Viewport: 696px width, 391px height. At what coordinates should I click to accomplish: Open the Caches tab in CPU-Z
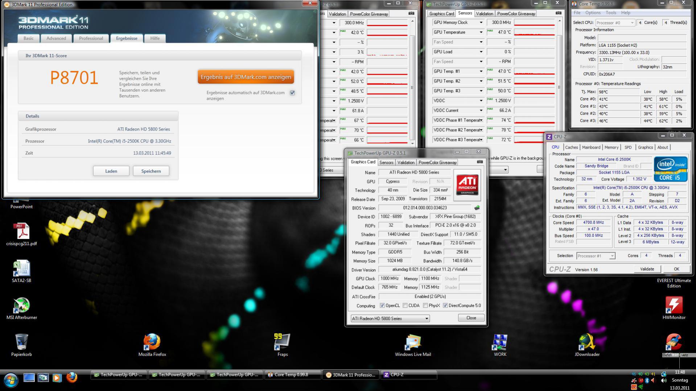571,147
